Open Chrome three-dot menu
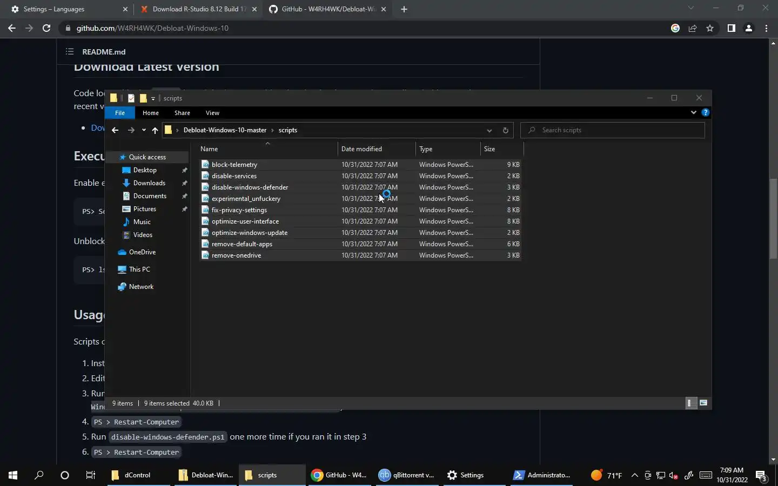Image resolution: width=778 pixels, height=486 pixels. (x=766, y=28)
